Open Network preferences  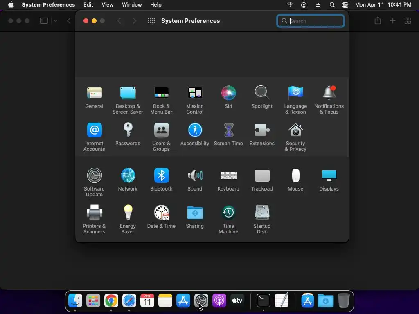tap(128, 180)
